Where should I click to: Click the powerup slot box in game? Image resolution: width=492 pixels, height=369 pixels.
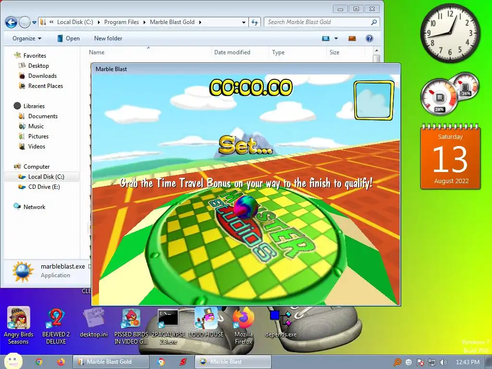coord(374,100)
